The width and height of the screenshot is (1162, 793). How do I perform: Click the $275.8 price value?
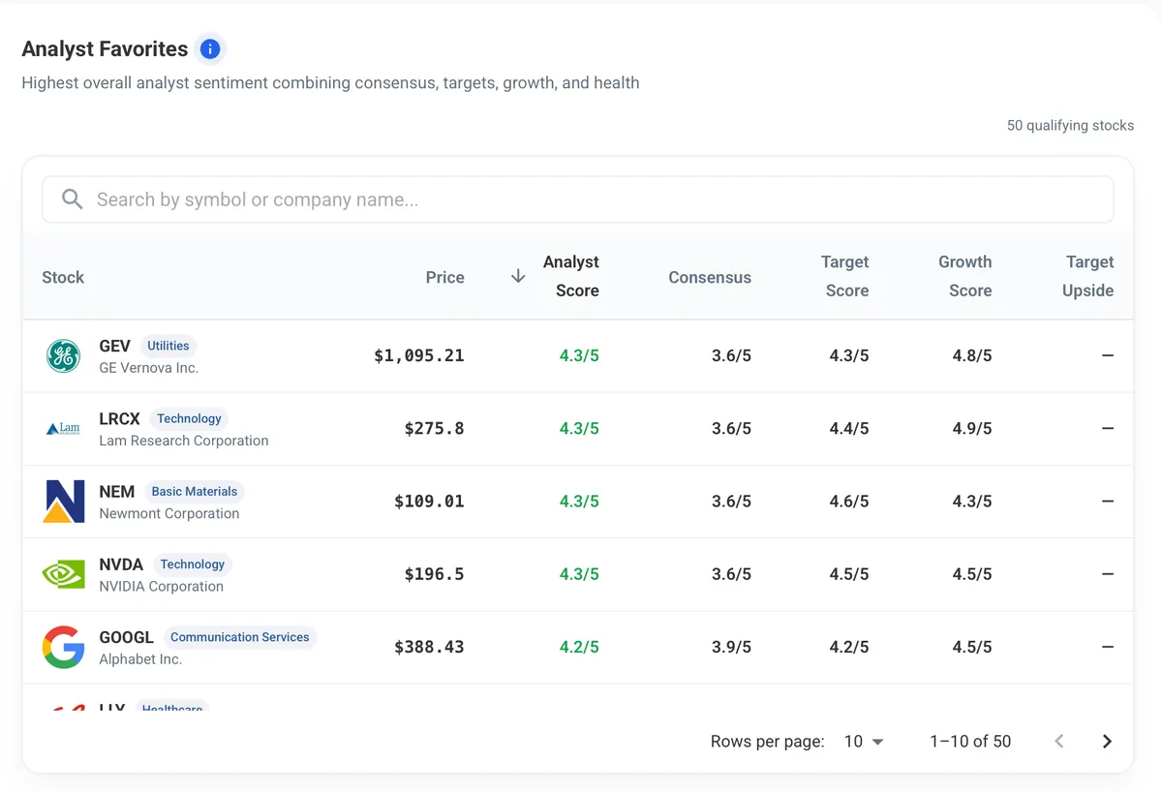(x=434, y=428)
